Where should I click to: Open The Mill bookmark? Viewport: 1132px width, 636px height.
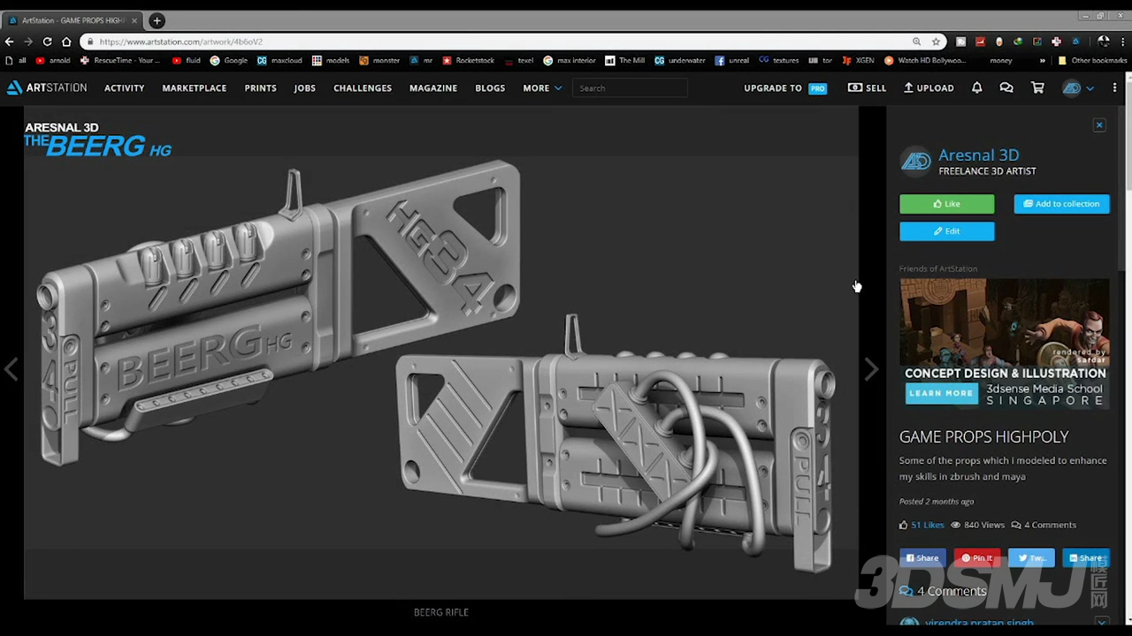[624, 61]
